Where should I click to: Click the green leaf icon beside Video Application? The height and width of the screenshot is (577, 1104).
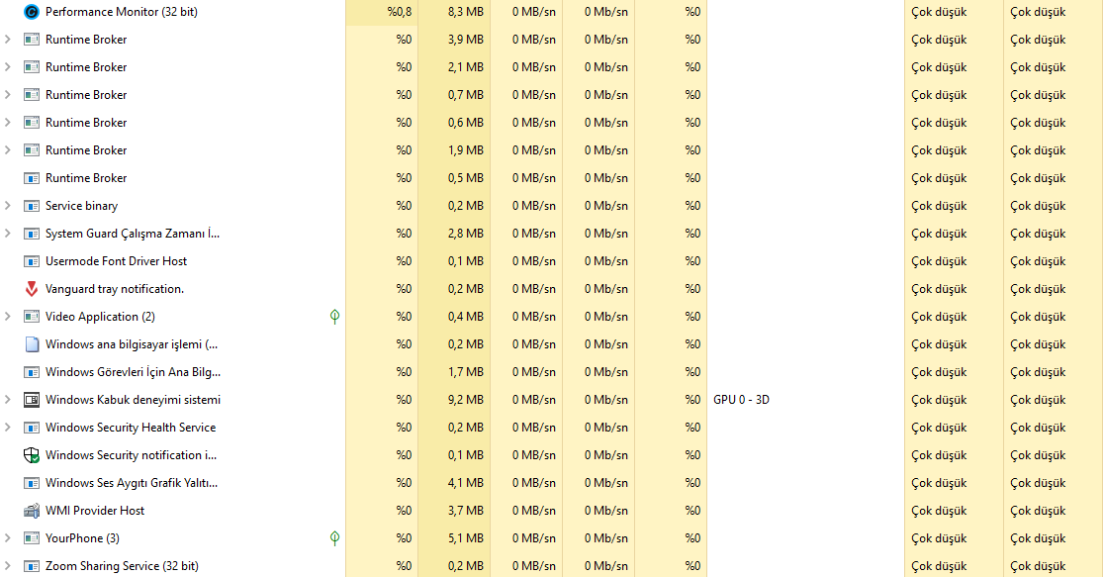tap(334, 317)
